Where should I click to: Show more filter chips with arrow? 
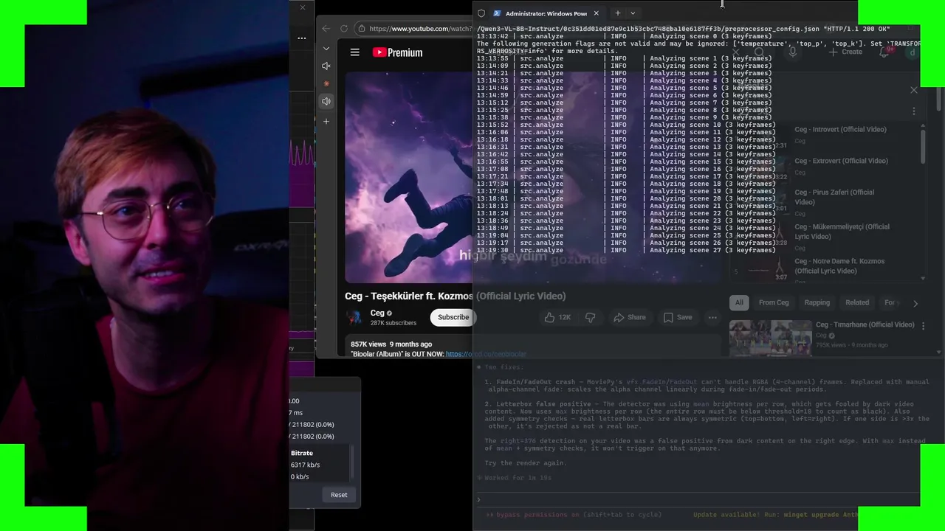click(x=915, y=303)
